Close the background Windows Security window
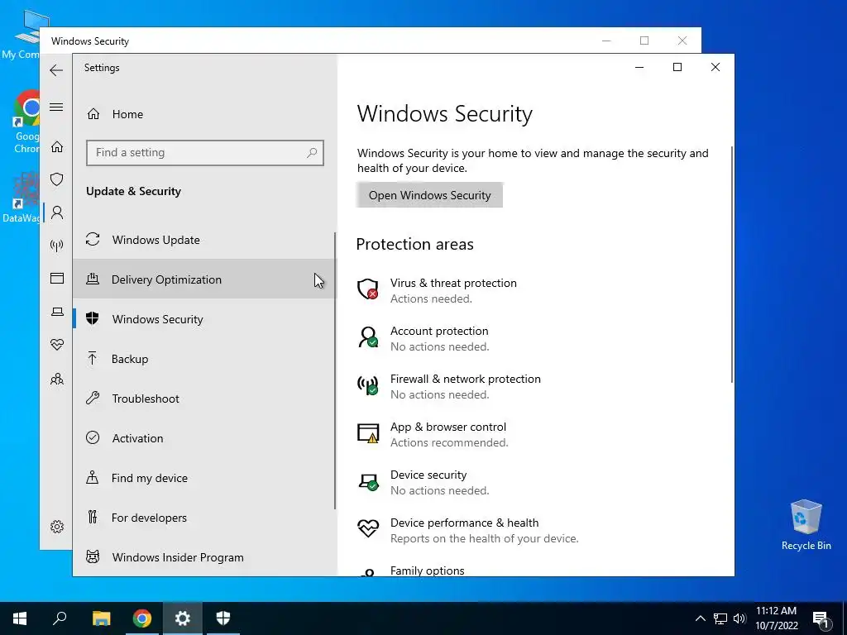847x635 pixels. 682,41
